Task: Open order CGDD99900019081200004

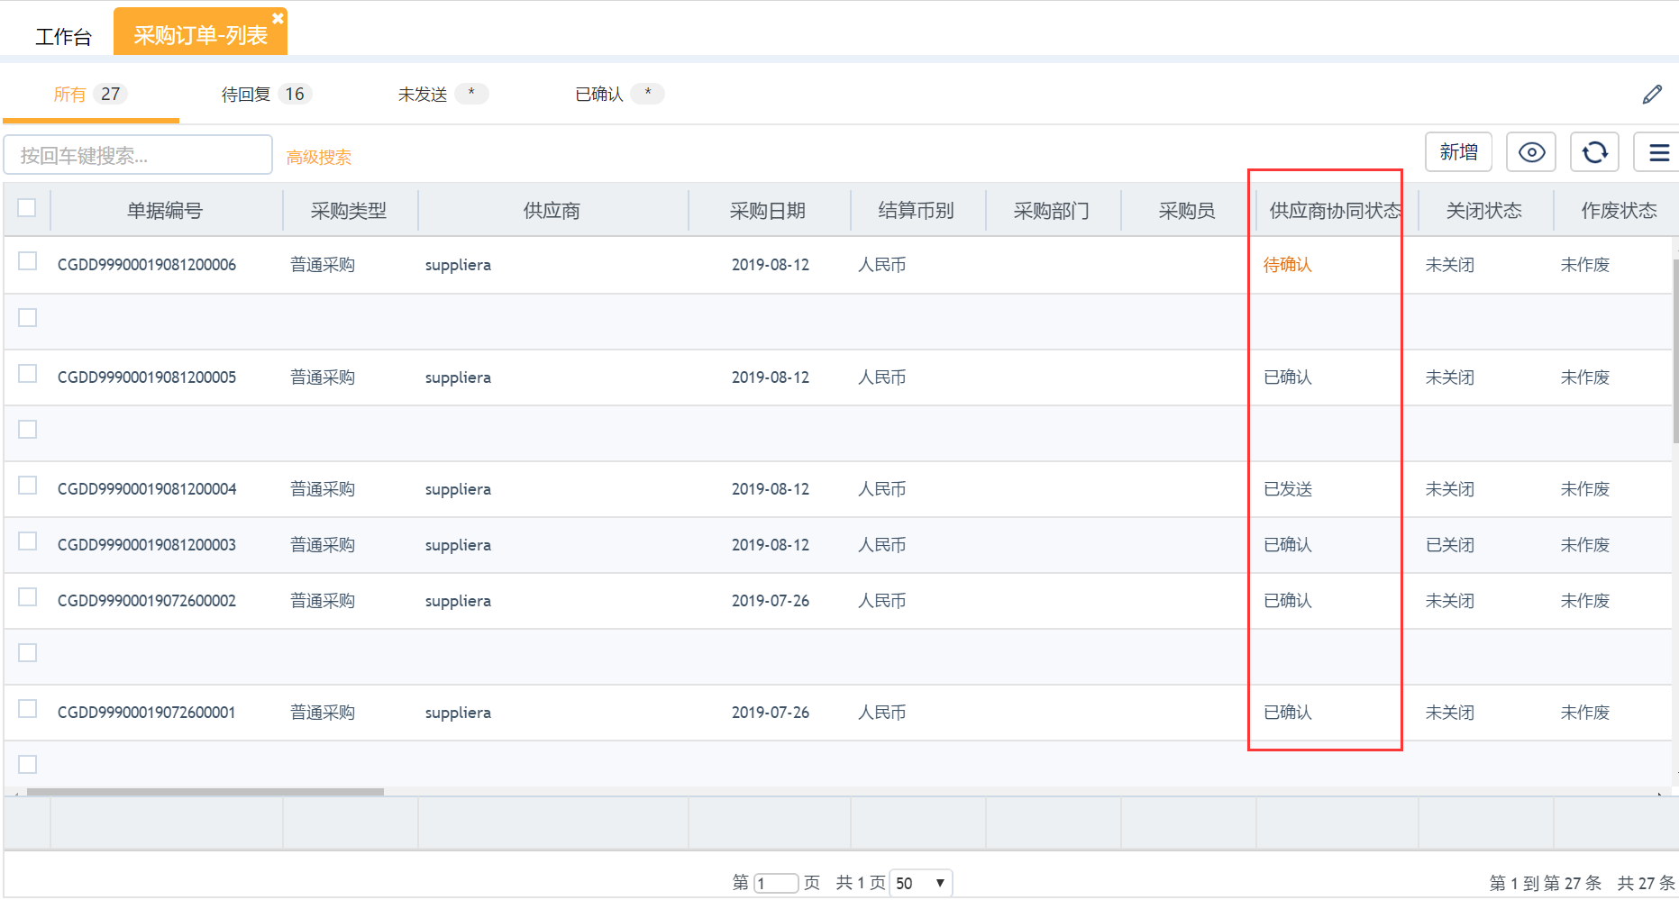Action: [147, 489]
